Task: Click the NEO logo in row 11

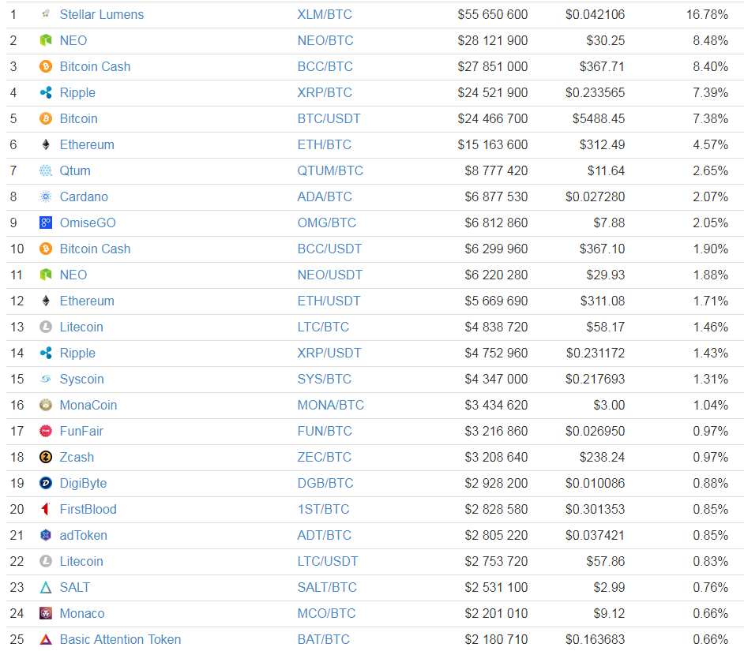Action: [46, 275]
